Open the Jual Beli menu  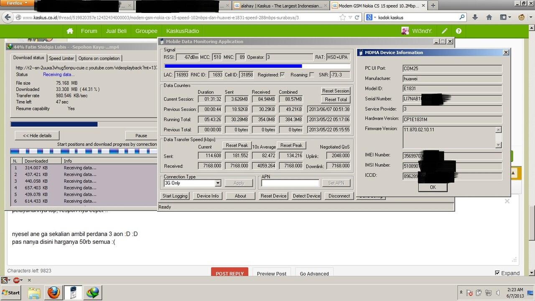(116, 31)
